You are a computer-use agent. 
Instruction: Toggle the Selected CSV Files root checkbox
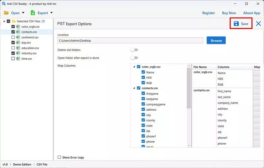tap(9, 21)
